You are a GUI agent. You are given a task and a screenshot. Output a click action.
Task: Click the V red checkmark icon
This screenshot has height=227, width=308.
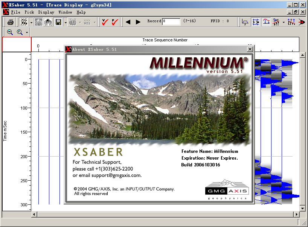[105, 22]
